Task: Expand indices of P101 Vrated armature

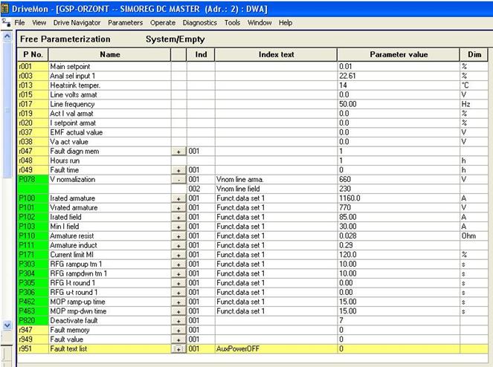Action: (178, 208)
